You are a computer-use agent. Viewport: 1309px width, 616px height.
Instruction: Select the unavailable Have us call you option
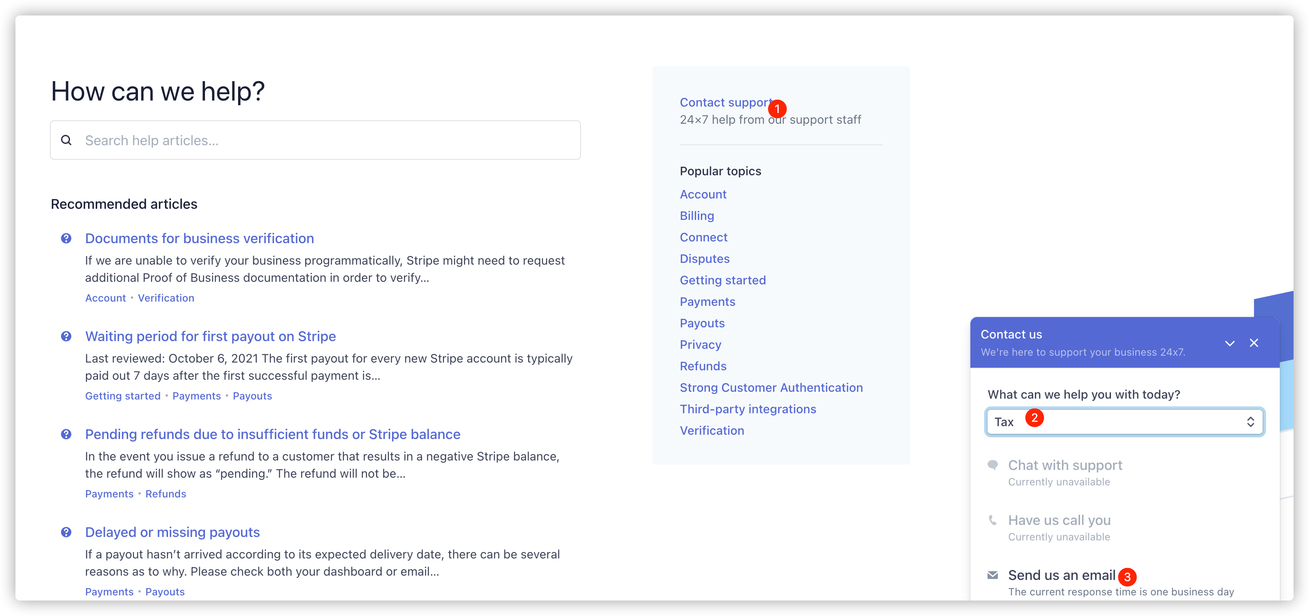click(x=1059, y=520)
